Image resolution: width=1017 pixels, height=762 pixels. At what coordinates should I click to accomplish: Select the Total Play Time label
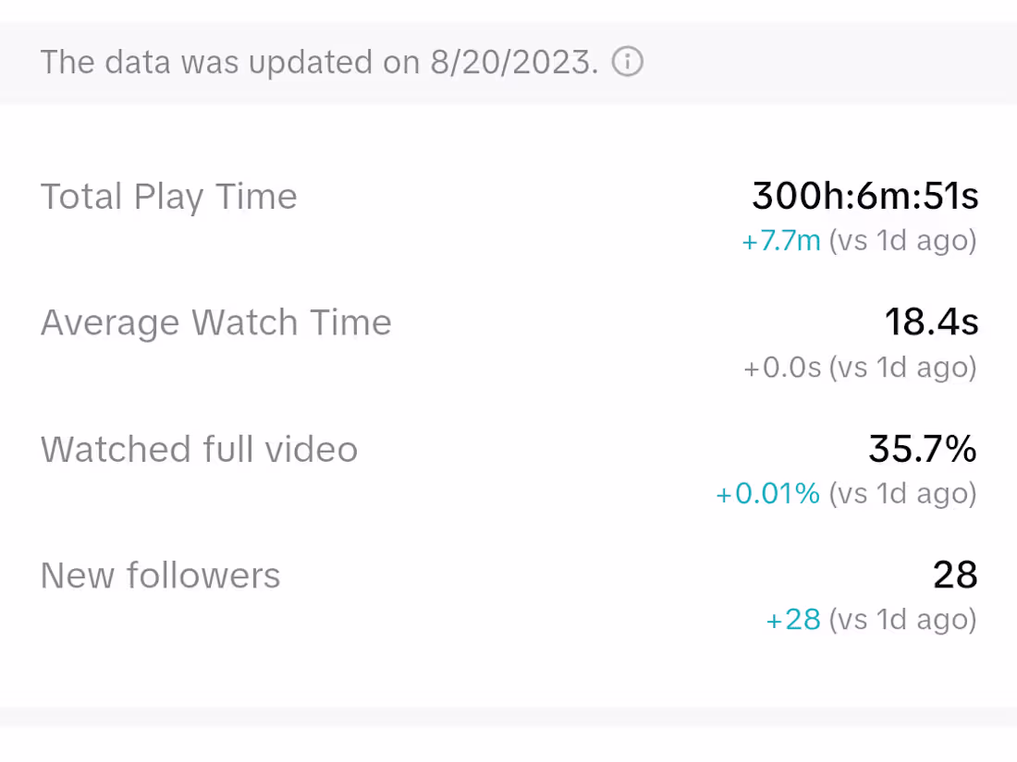(169, 197)
